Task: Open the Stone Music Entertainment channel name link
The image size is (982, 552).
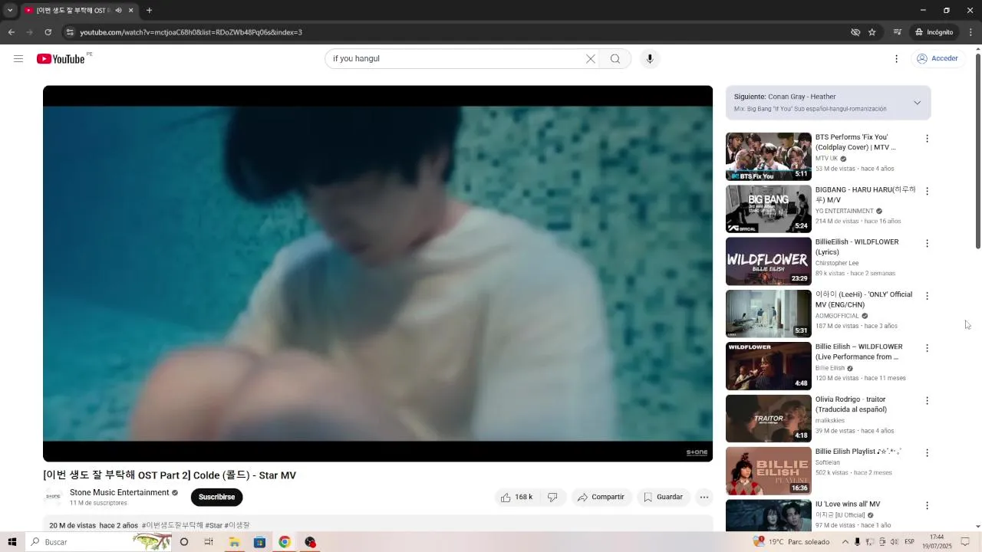Action: coord(119,493)
